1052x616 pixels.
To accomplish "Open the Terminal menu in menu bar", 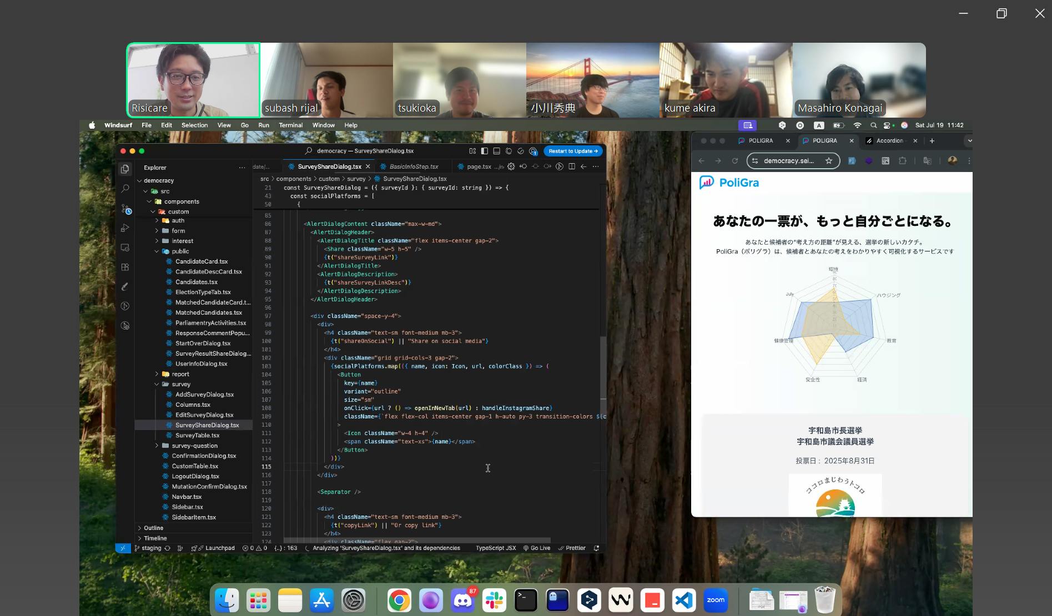I will click(290, 125).
